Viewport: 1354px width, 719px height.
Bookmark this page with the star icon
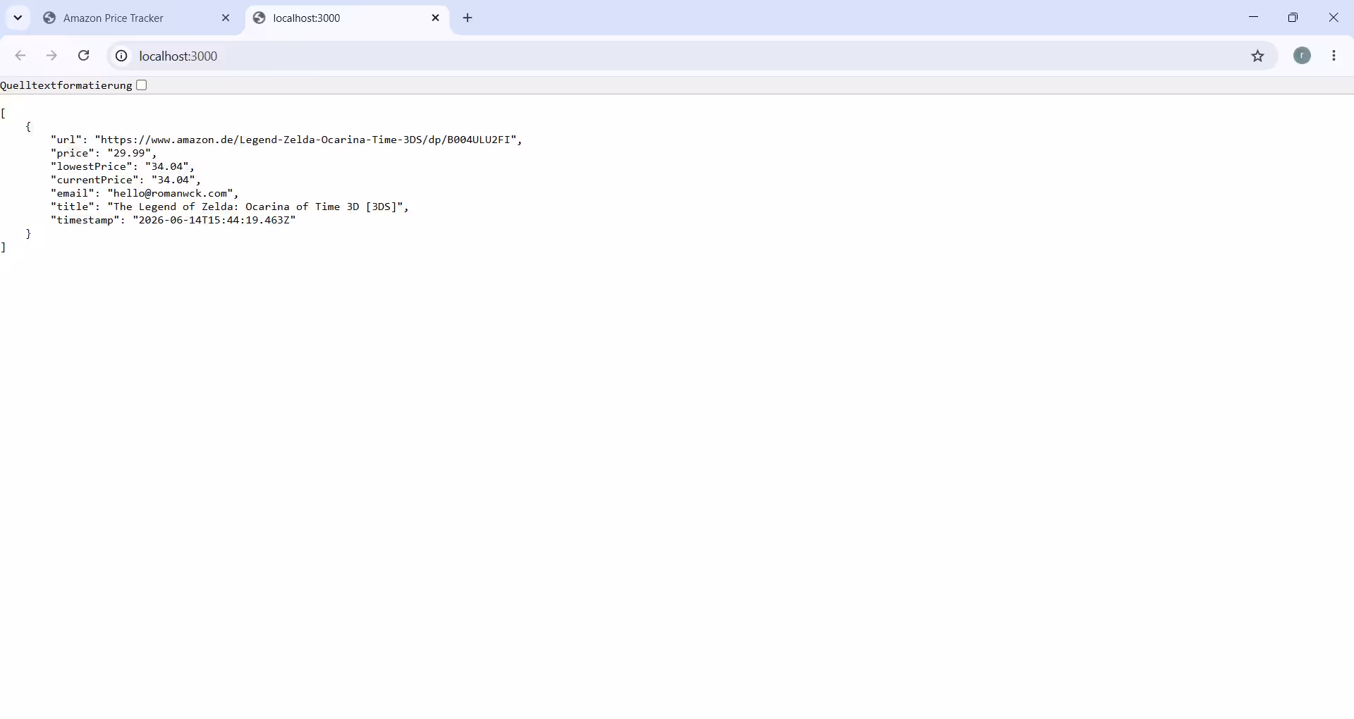1257,56
